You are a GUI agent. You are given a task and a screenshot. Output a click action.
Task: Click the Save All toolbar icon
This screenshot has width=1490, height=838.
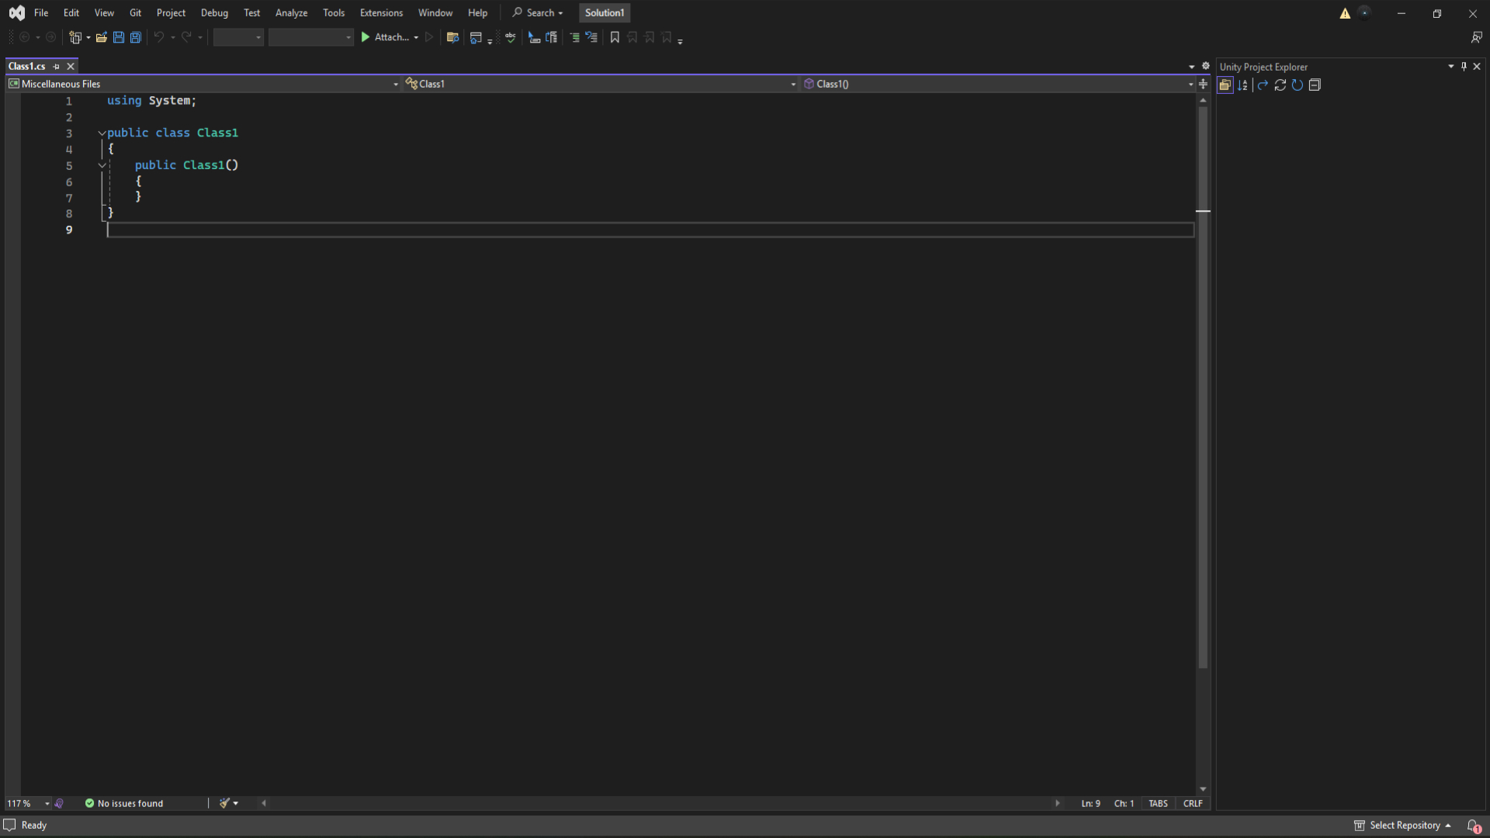(136, 37)
